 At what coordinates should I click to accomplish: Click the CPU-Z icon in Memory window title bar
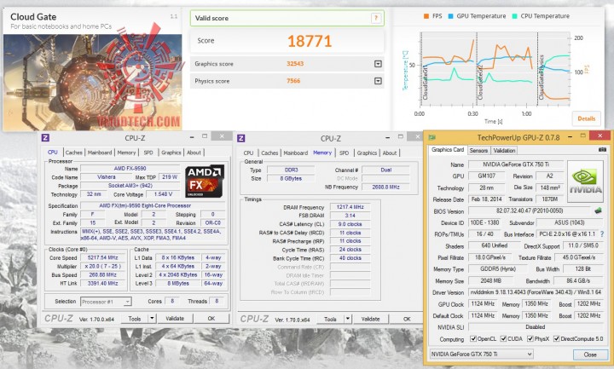[x=241, y=138]
